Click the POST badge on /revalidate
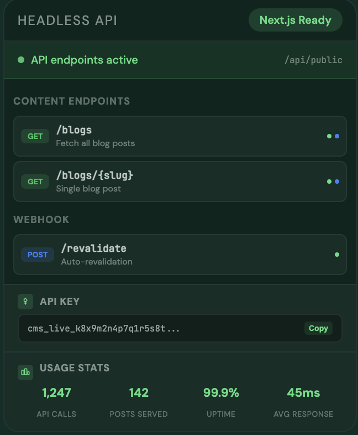358x435 pixels. [x=38, y=255]
